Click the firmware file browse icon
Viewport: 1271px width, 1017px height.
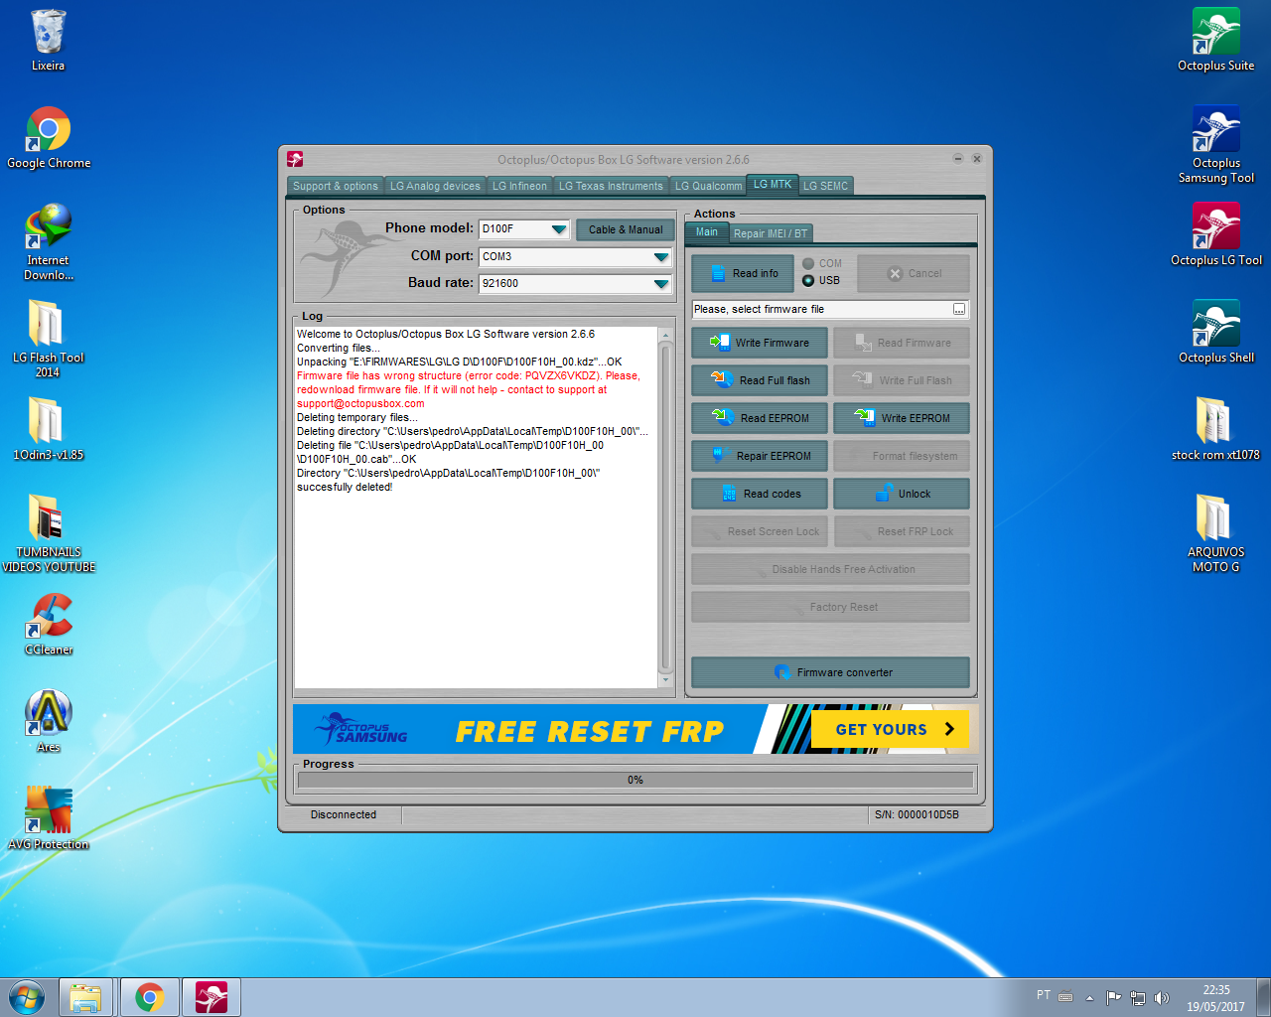(x=959, y=310)
